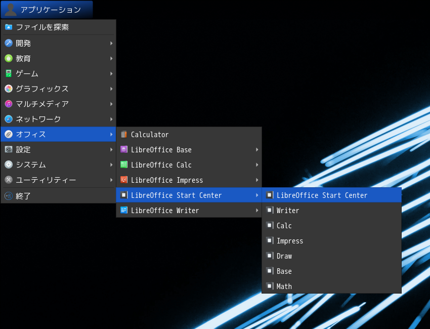This screenshot has width=430, height=329.
Task: Click the blue LibreOffice Writer icon
Action: tap(124, 210)
